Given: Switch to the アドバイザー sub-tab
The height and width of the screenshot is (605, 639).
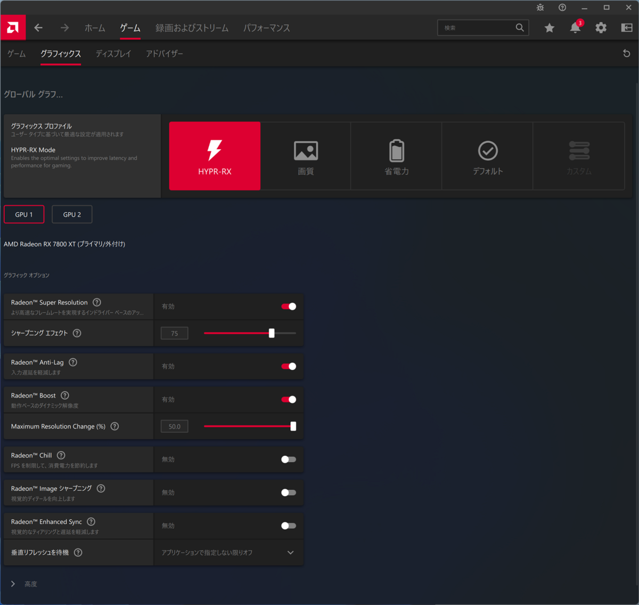Looking at the screenshot, I should pyautogui.click(x=165, y=54).
